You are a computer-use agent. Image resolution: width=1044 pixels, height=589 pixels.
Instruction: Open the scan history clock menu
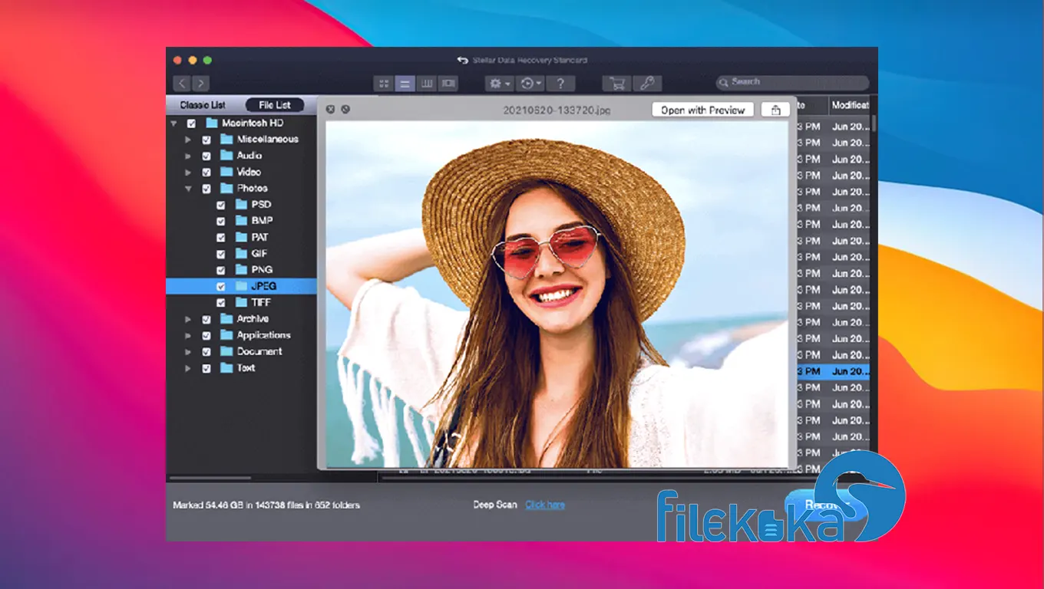tap(530, 83)
